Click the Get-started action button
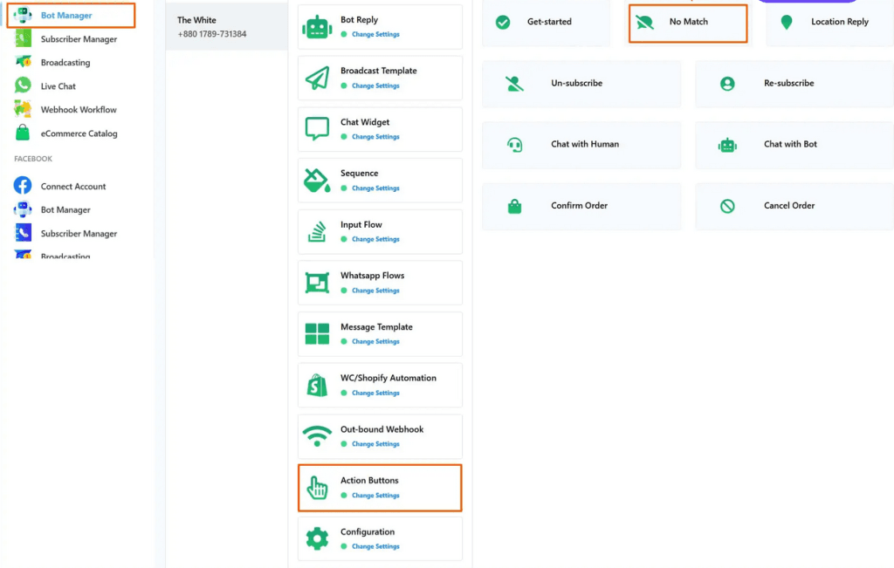 point(546,22)
